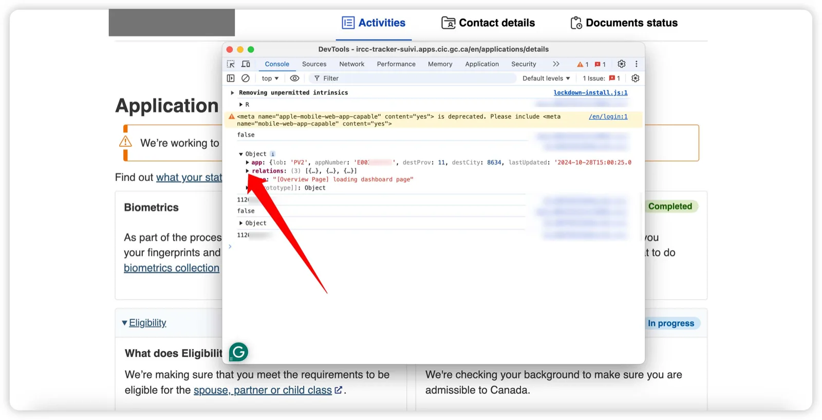This screenshot has width=822, height=420.
Task: Show the console sidebar panel
Action: (231, 79)
